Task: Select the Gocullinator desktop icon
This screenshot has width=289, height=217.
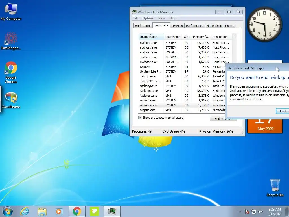Action: coord(11,100)
